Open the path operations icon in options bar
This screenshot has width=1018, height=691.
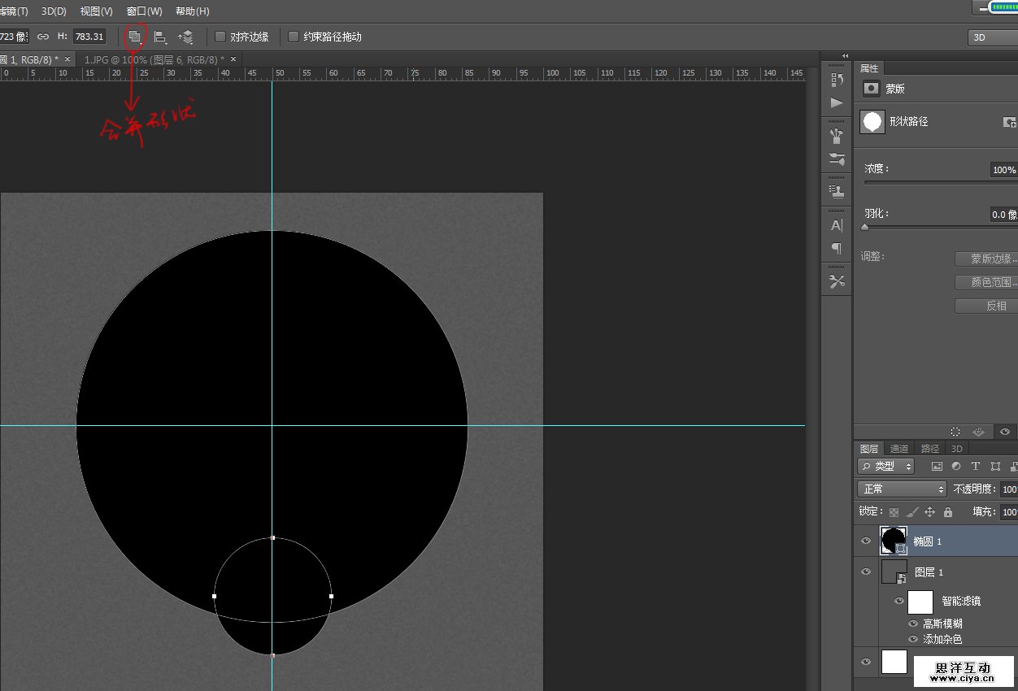point(135,37)
